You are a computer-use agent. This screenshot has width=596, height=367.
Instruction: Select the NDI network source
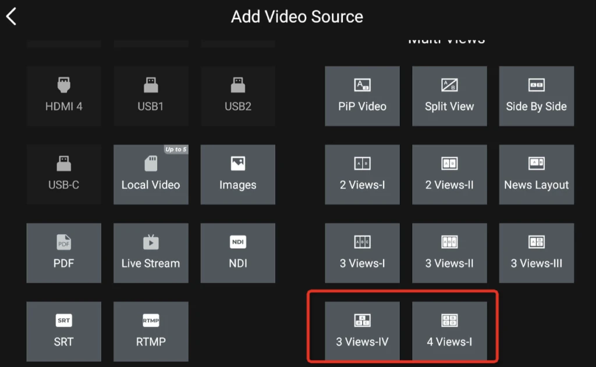[x=237, y=253]
